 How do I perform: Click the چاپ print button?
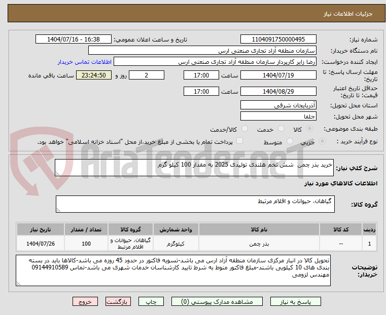click(151, 301)
